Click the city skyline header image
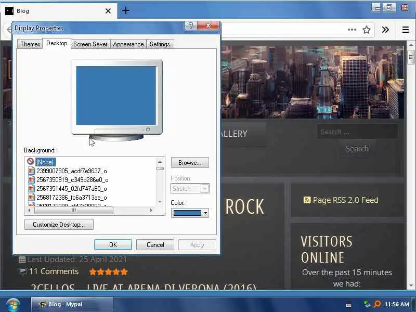 coord(313,82)
